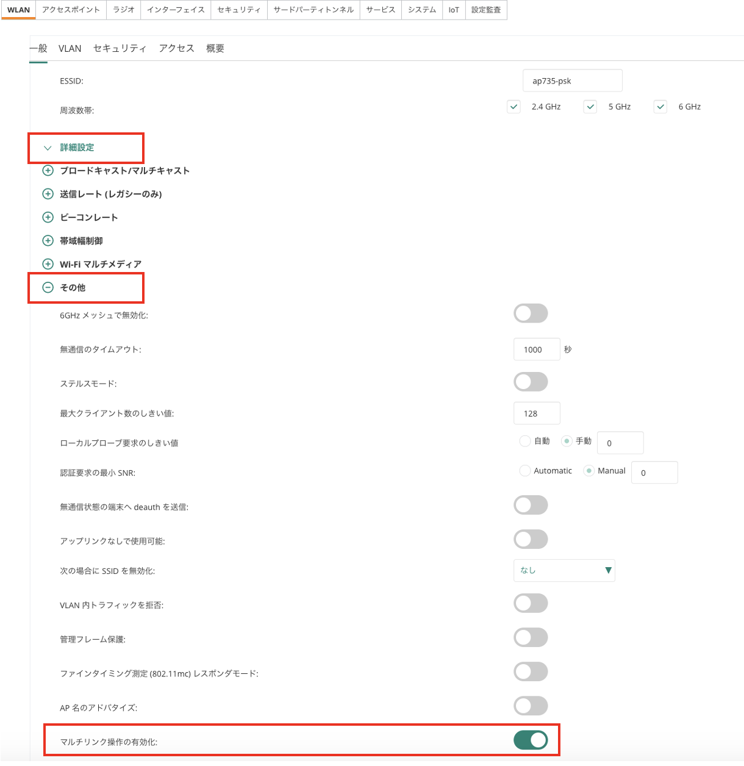Select 手動 for ローカルプローブ要求のしきい値
744x766 pixels.
[567, 441]
